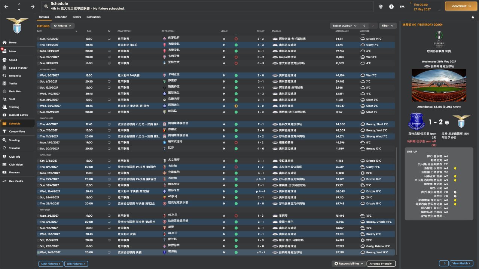Screen dimensions: 479x269
Task: Click the View Match button
Action: click(461, 263)
